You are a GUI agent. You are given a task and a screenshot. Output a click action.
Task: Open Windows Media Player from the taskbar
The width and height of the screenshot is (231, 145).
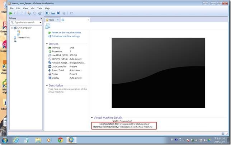pyautogui.click(x=49, y=140)
